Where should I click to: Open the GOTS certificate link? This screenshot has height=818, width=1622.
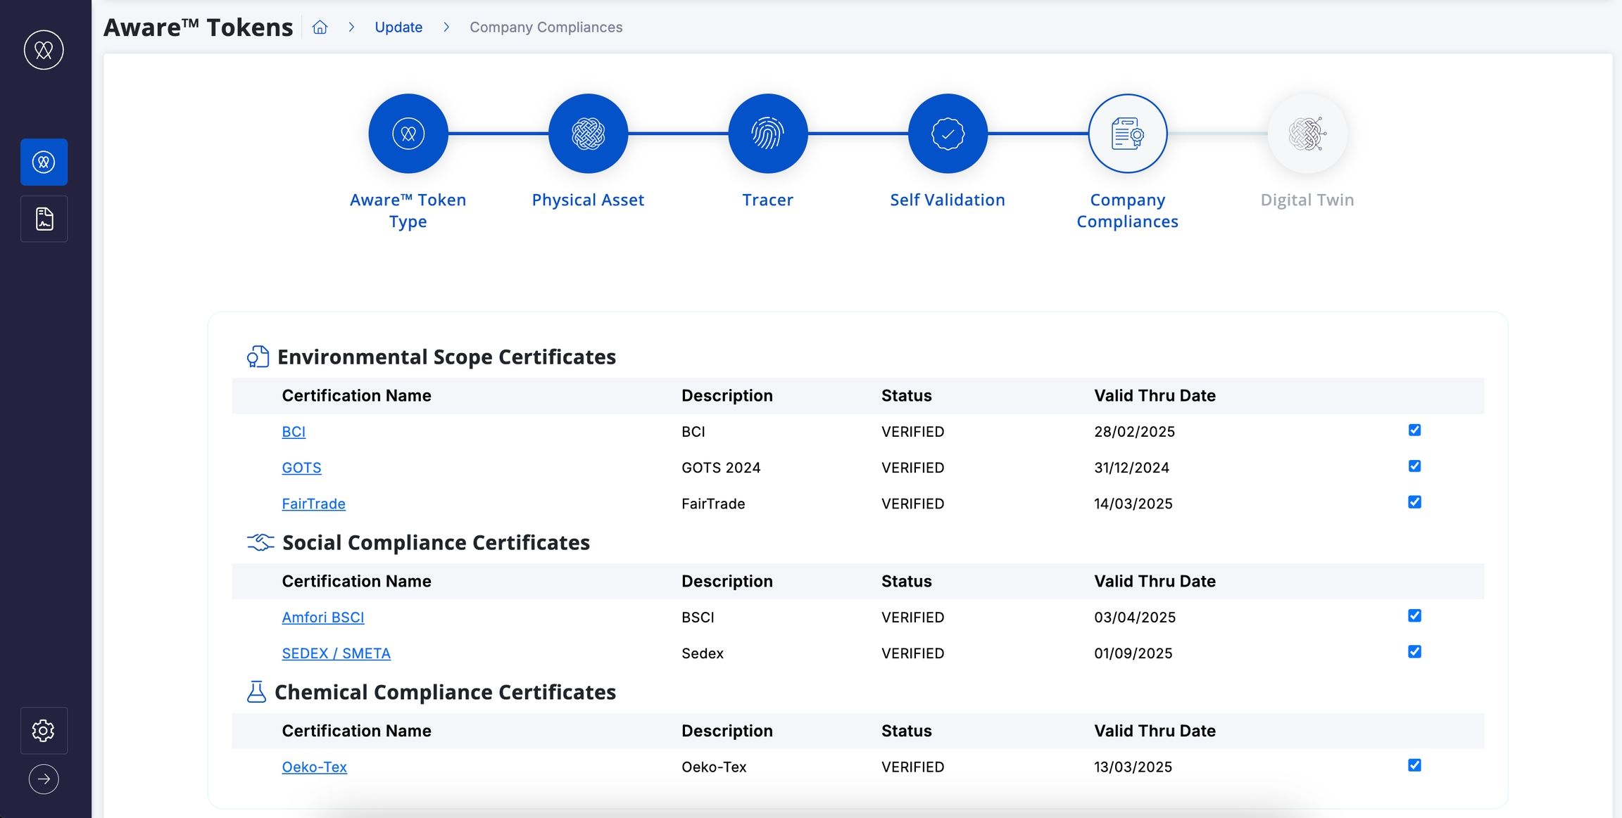click(x=301, y=468)
